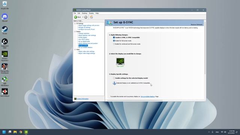Select Configure Surround, PhysX task

(x=87, y=29)
